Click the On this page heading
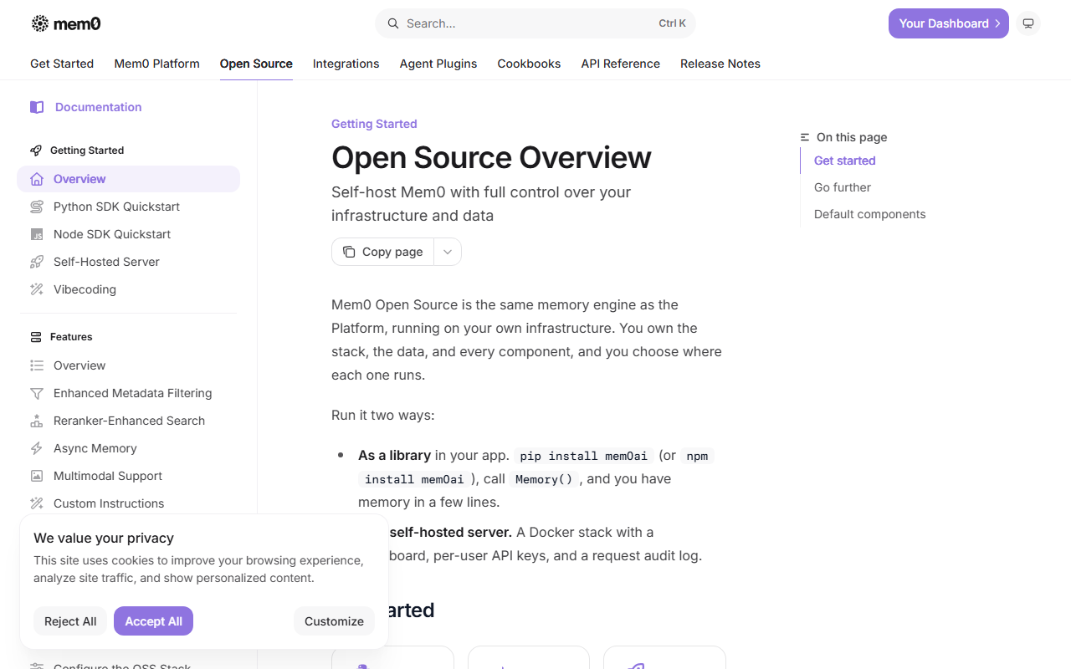 pos(852,137)
